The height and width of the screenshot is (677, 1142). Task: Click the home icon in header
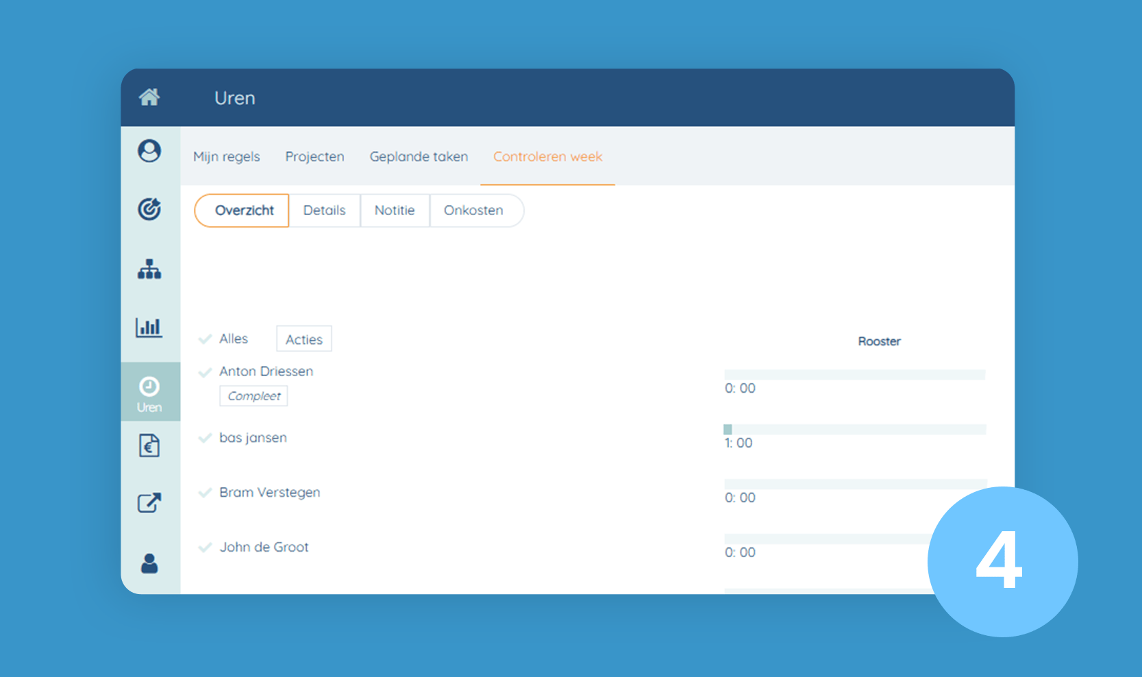(x=149, y=97)
